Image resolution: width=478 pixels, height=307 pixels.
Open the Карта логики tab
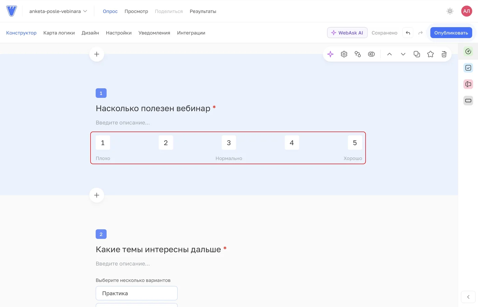59,33
